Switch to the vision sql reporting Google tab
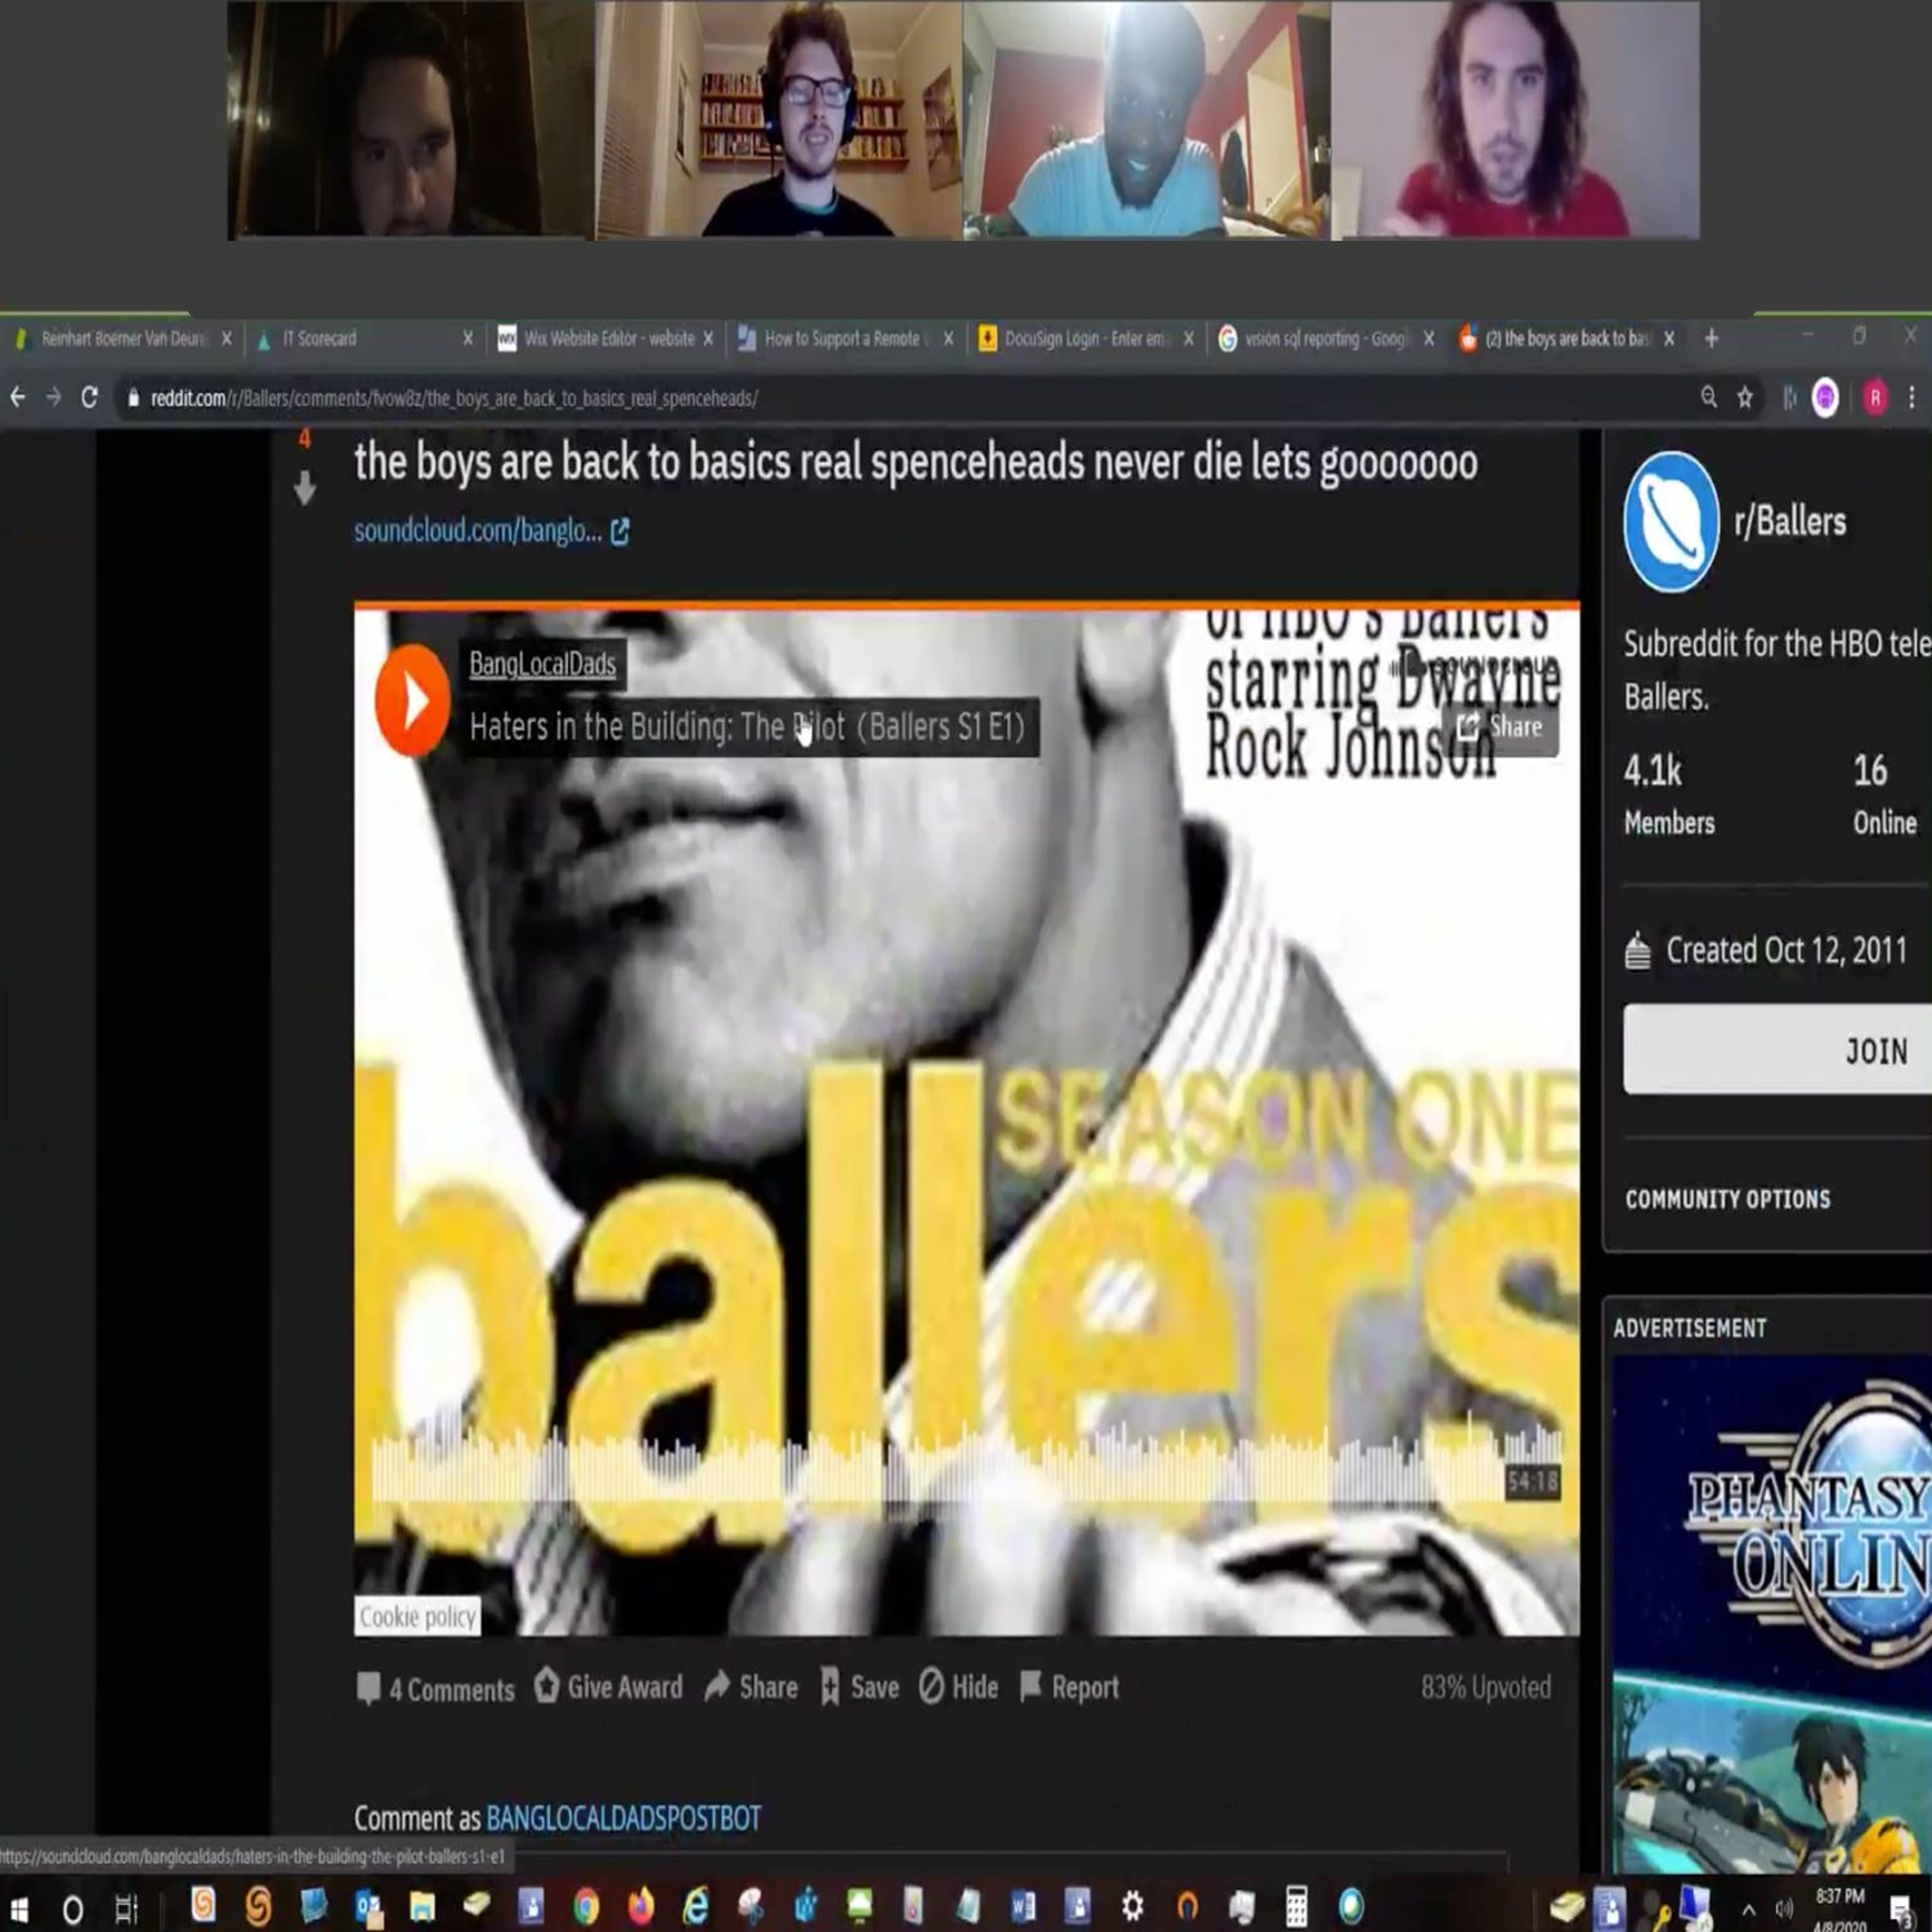 [x=1326, y=339]
